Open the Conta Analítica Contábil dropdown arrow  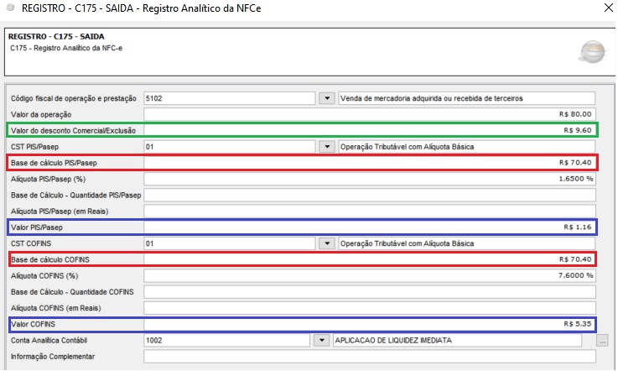322,340
